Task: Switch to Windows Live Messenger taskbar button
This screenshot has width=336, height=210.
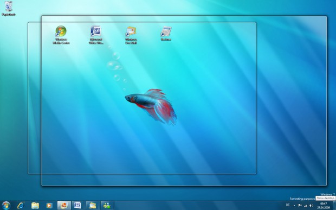Action: [x=107, y=206]
